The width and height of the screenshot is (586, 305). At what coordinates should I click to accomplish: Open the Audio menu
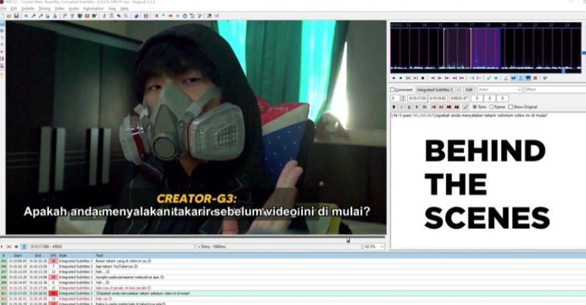tap(74, 8)
